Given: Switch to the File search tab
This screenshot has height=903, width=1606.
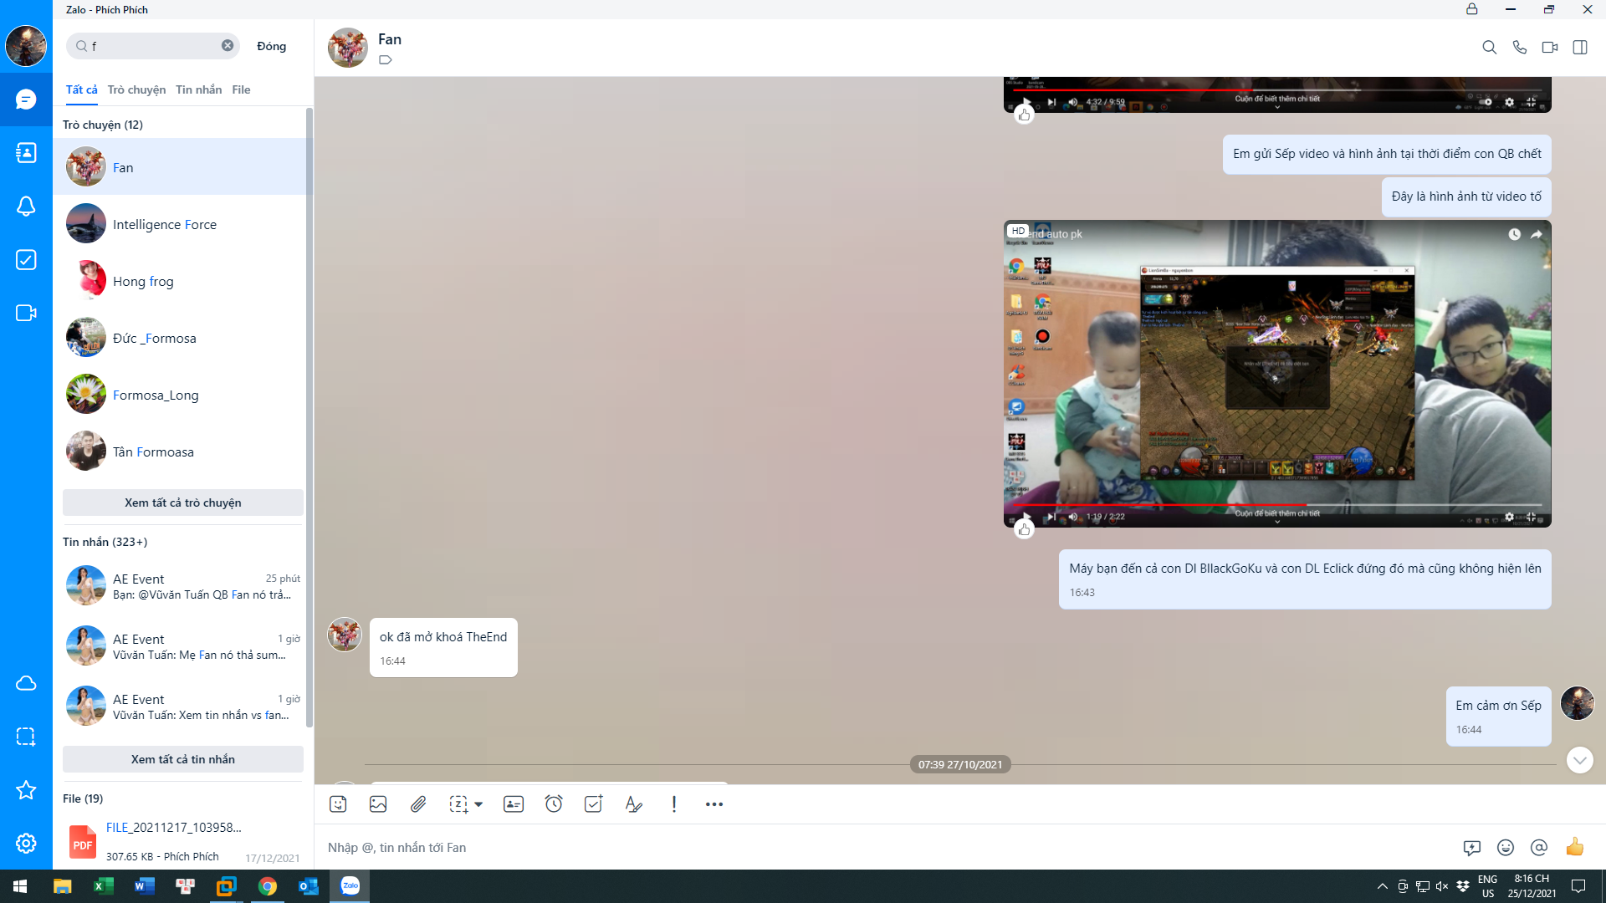Looking at the screenshot, I should click(x=241, y=89).
